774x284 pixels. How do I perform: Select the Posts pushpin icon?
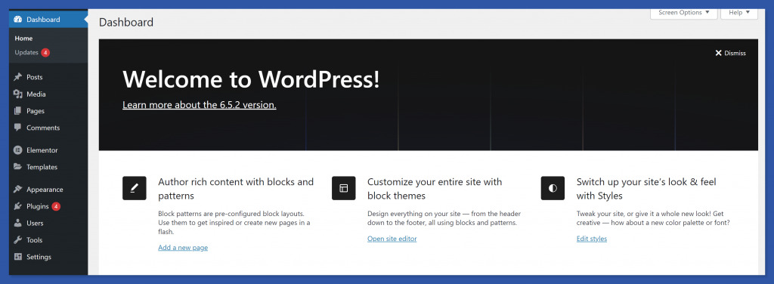pyautogui.click(x=18, y=77)
